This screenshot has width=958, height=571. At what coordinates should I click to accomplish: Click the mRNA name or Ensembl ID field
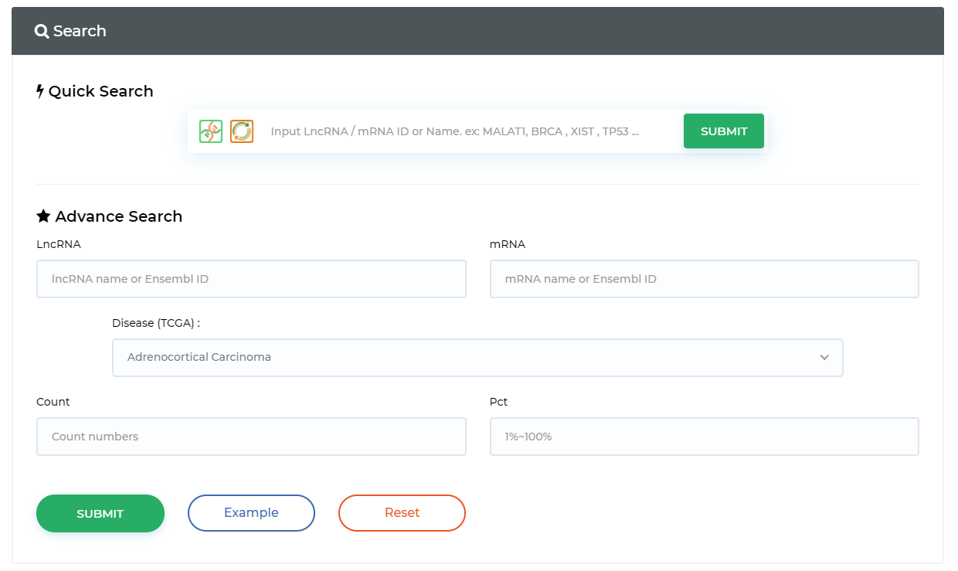[704, 279]
